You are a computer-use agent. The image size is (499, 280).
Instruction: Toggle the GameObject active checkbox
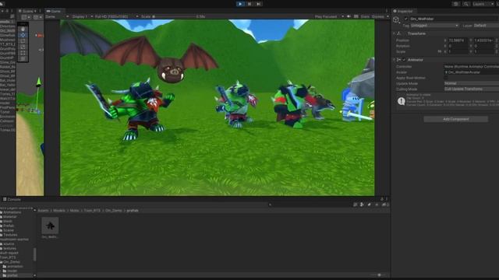405,19
